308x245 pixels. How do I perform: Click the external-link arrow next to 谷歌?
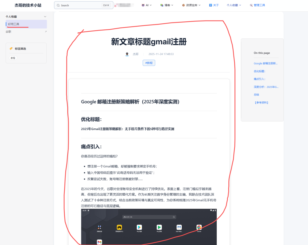(x=46, y=31)
